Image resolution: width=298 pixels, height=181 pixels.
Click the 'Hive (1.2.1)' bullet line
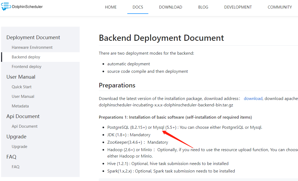pyautogui.click(x=168, y=164)
